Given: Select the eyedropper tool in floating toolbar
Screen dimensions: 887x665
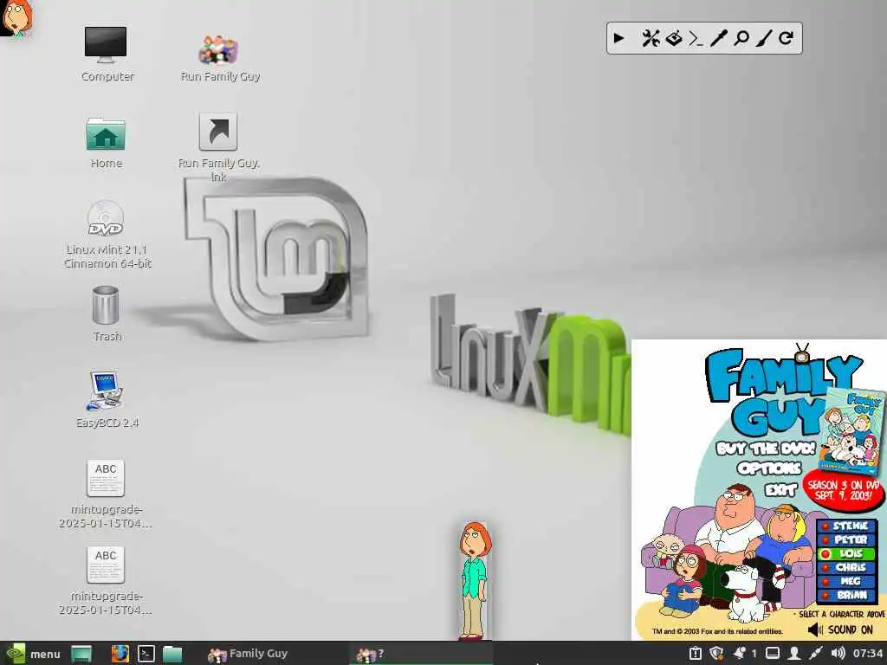Looking at the screenshot, I should (718, 38).
